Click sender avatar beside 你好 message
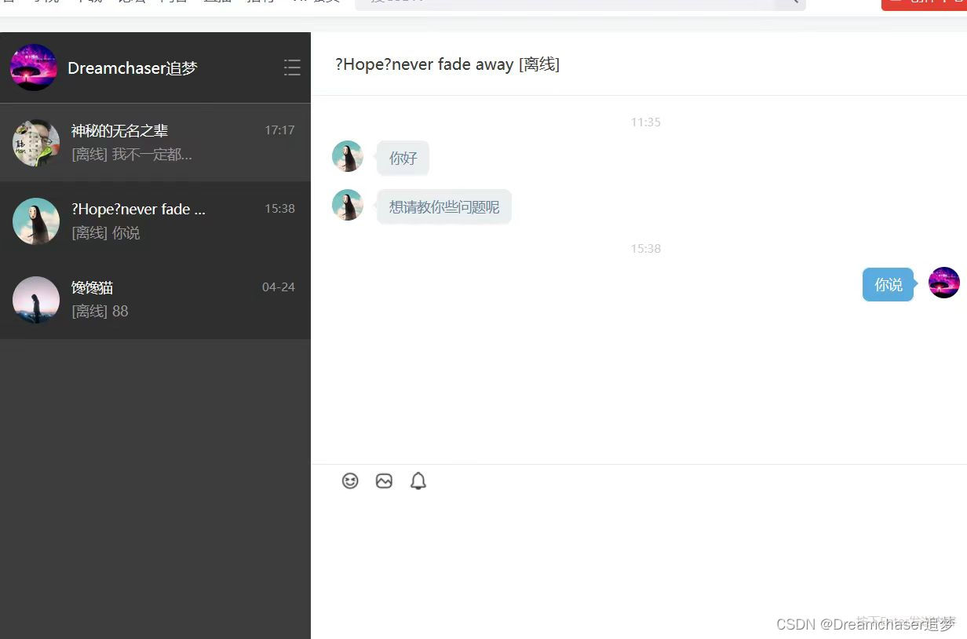Viewport: 967px width, 639px height. (x=348, y=156)
